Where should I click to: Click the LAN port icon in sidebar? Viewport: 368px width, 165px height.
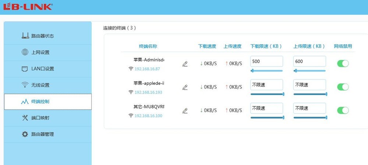25,69
